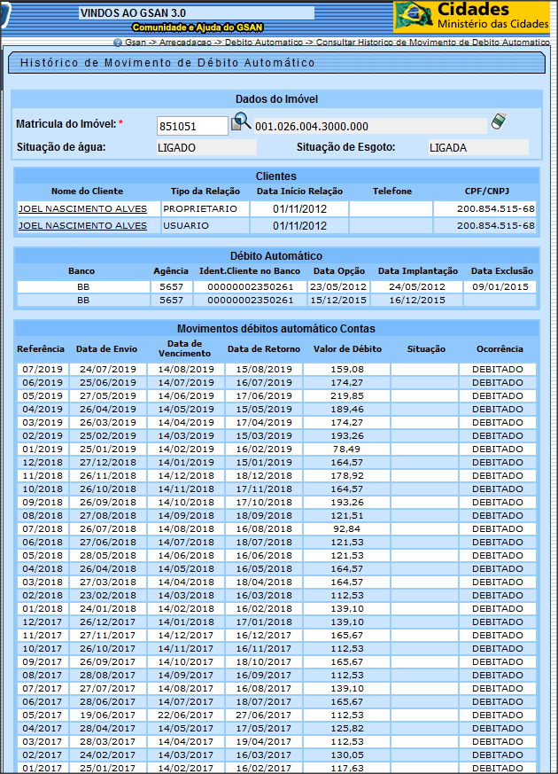
Task: Select the PROPRIETARIO relation type cell
Action: (x=205, y=209)
